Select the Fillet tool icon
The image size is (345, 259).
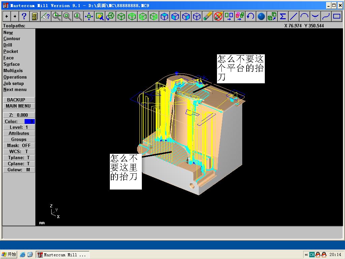pos(315,16)
